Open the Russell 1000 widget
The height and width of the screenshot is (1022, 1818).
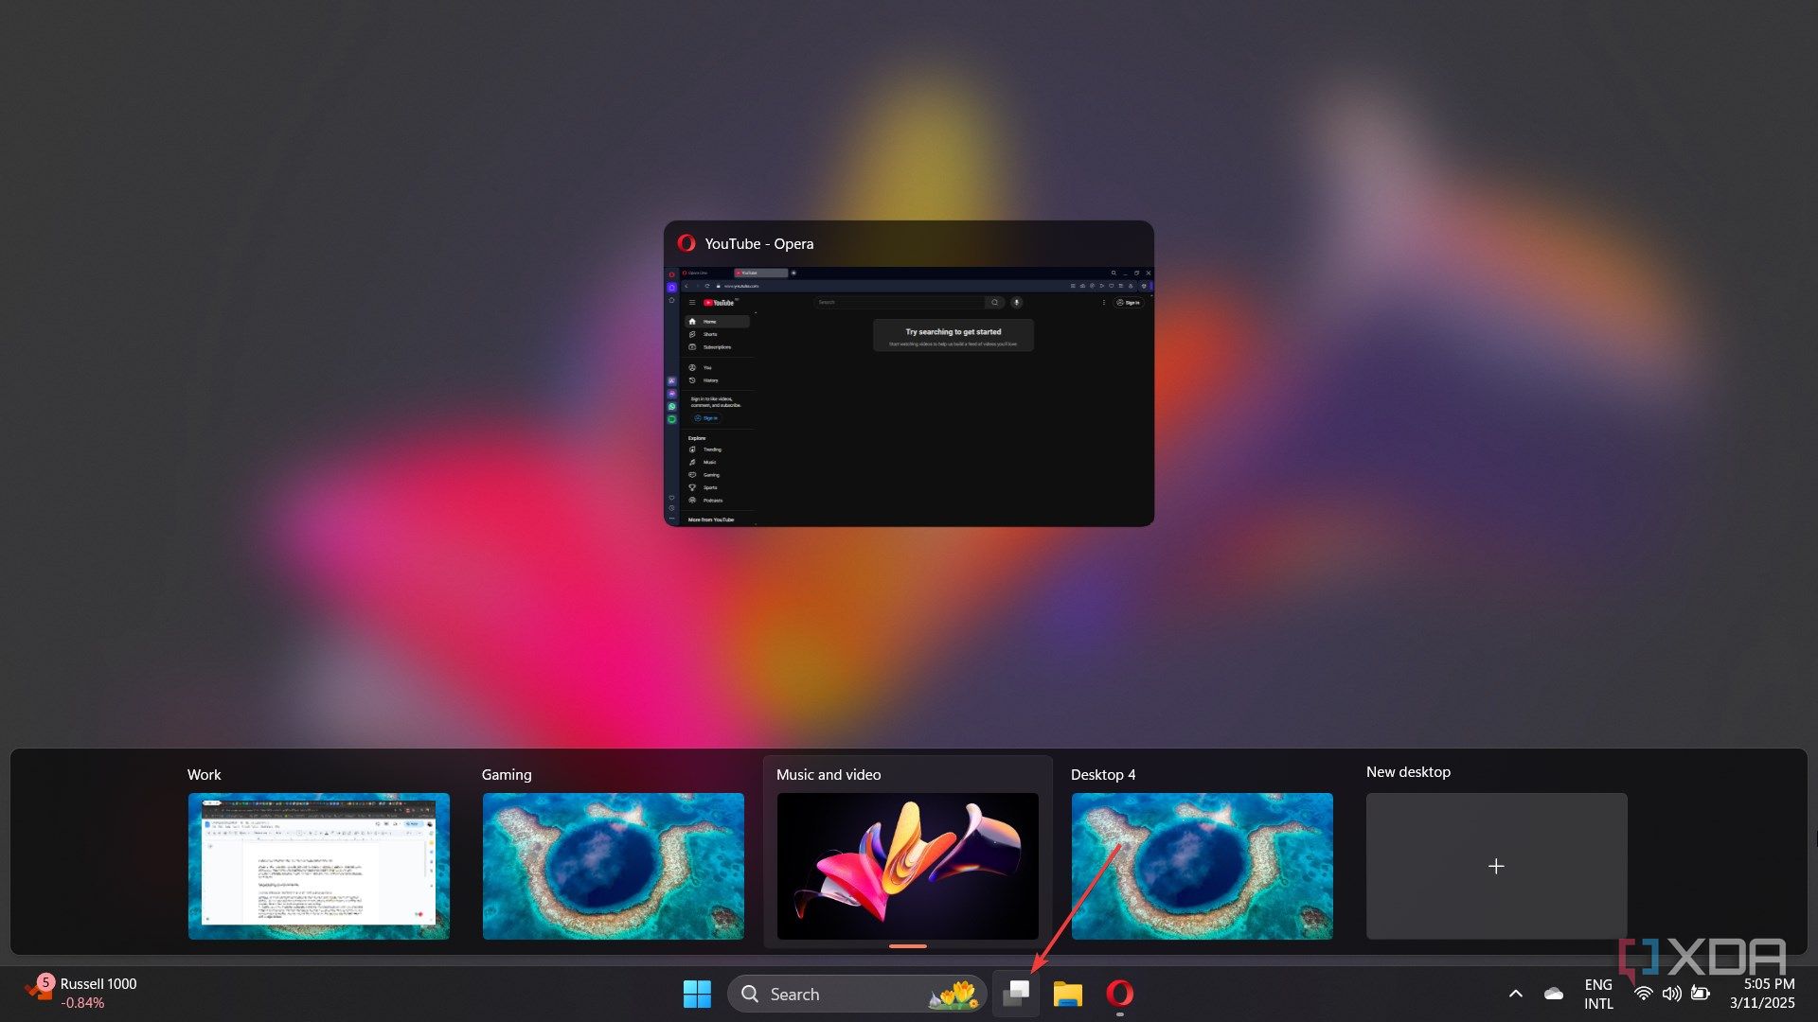tap(80, 994)
